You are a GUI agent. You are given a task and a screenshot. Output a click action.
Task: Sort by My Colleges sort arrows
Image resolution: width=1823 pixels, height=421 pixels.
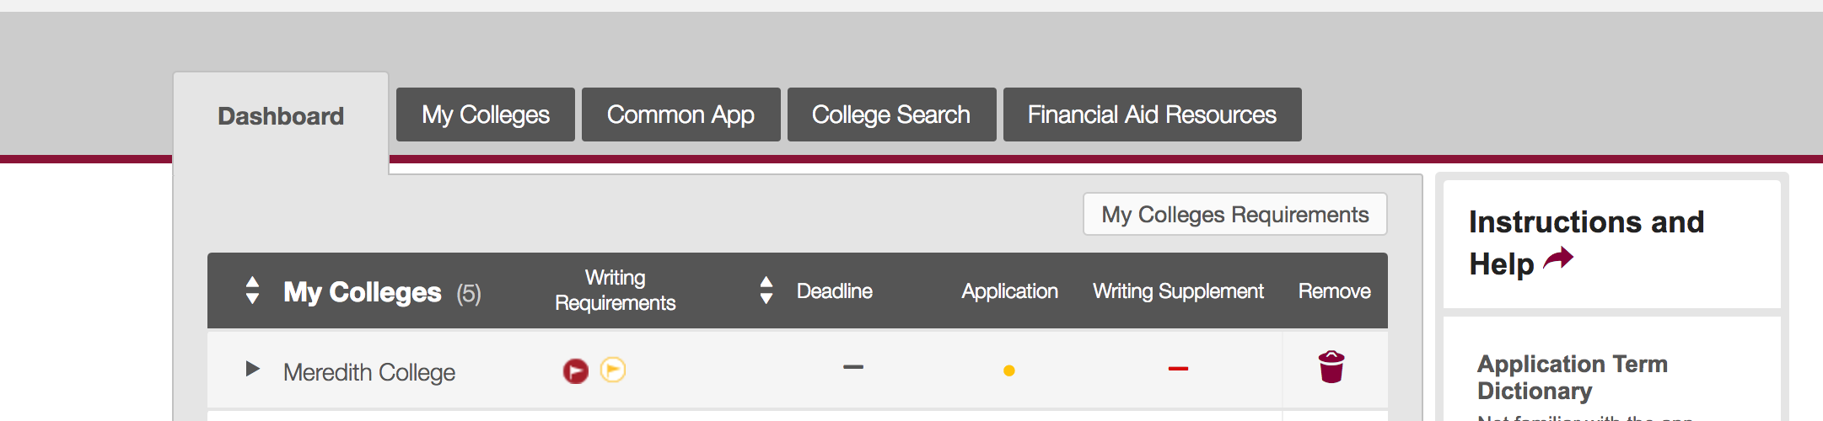click(252, 290)
